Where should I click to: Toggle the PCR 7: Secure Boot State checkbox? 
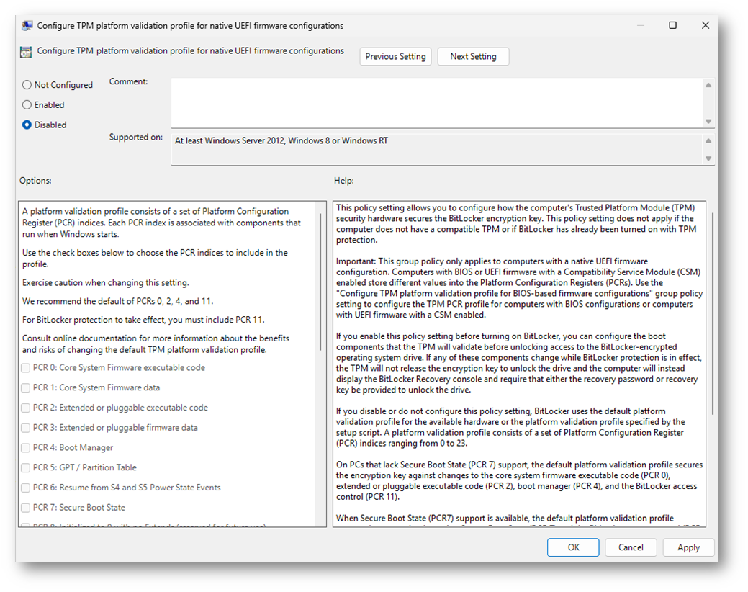26,508
